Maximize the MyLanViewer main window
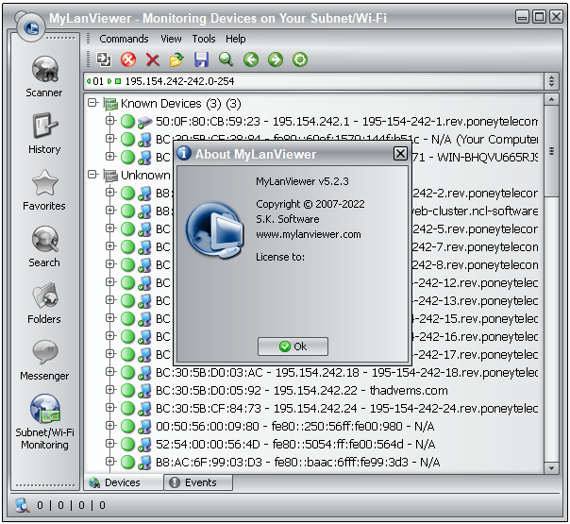The image size is (570, 524). 539,17
